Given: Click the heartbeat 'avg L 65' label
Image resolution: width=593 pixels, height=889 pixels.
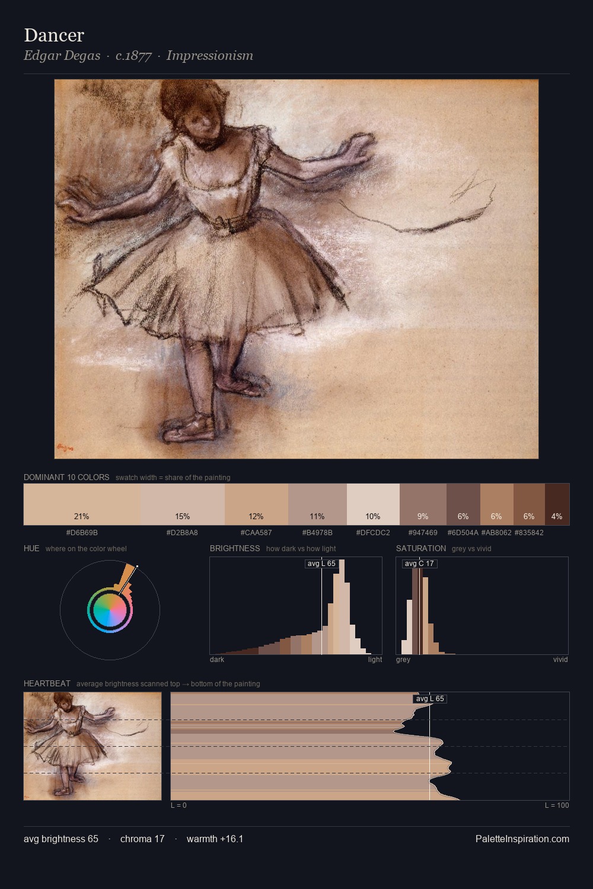Looking at the screenshot, I should pyautogui.click(x=430, y=699).
